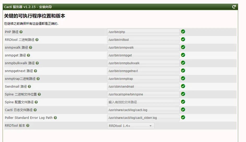246x142 pixels.
Task: Click the 'Sendmail 路径' label text
Action: [x=16, y=87]
